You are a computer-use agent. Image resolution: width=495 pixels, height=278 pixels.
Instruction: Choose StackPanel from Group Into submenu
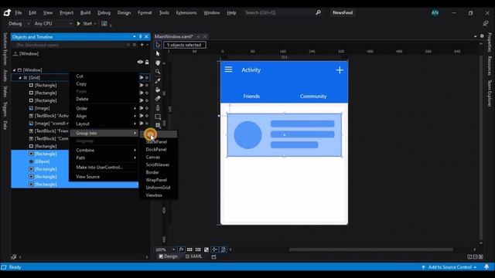pos(156,142)
